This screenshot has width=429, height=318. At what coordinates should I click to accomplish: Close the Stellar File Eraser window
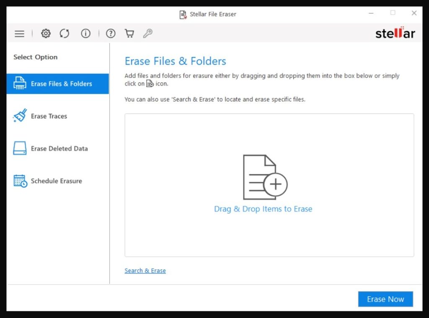[x=414, y=13]
